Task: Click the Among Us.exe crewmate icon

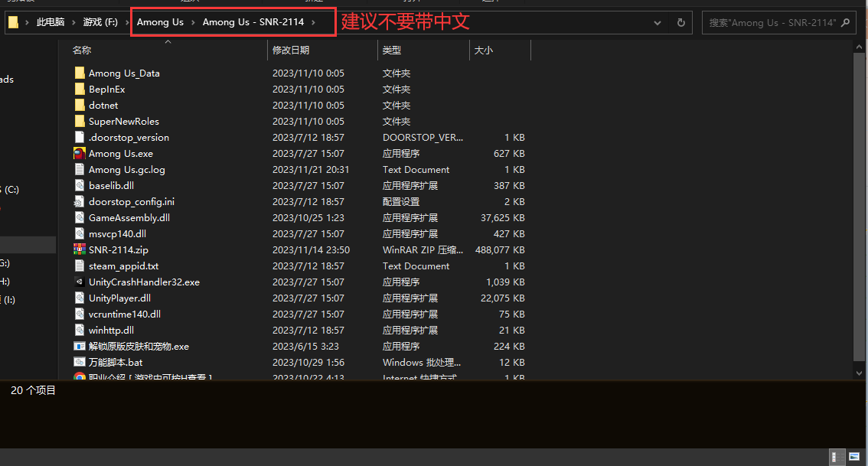Action: (80, 153)
